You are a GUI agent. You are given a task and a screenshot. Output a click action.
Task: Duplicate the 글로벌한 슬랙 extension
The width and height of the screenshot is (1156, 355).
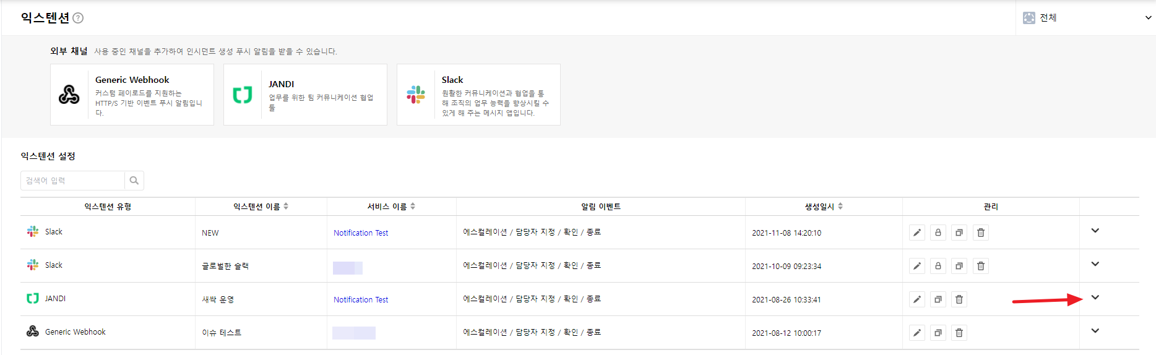[959, 266]
